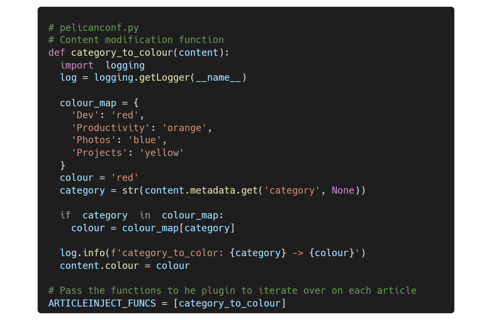Click the 'orange' string value

[x=184, y=128]
